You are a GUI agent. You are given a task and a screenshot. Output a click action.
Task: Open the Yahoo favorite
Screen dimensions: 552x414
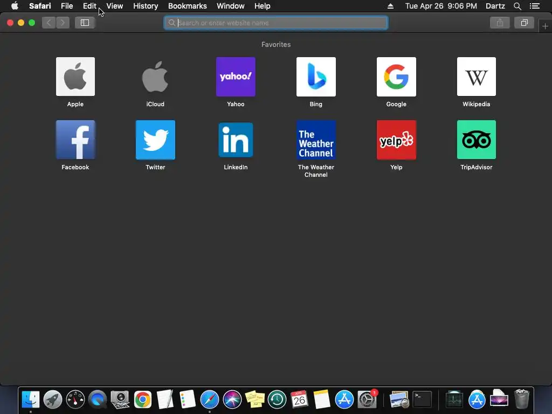pyautogui.click(x=236, y=77)
